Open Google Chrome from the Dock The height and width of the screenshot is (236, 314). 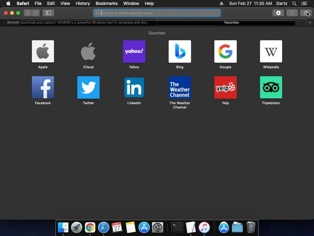tap(90, 228)
